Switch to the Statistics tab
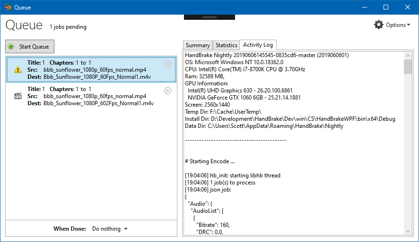Screen dimensions: 419x242 point(227,45)
